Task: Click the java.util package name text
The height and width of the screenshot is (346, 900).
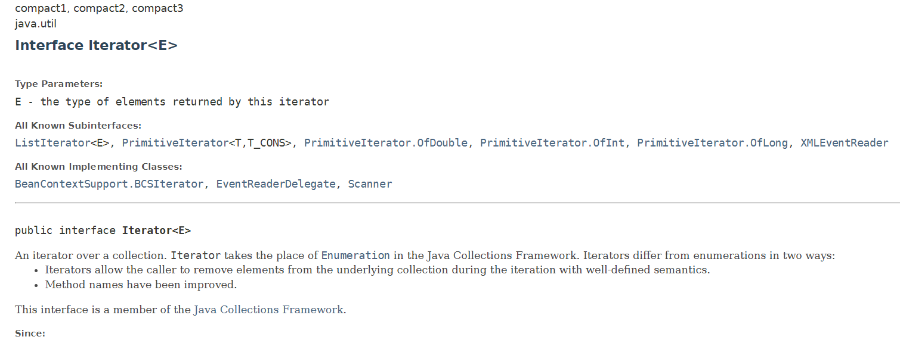Action: point(36,24)
